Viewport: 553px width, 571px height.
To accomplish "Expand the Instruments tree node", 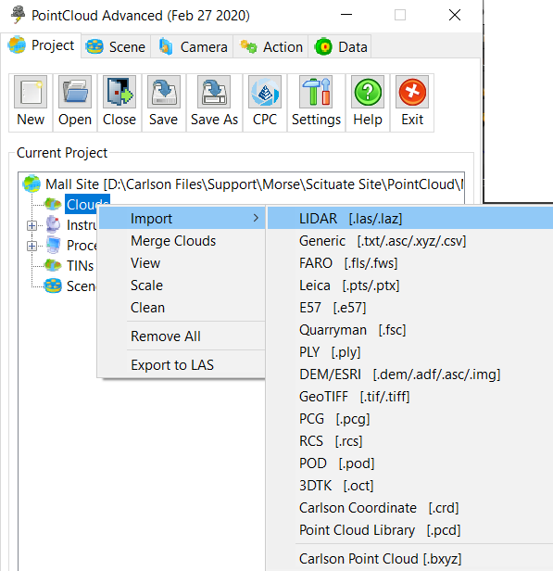I will pyautogui.click(x=31, y=226).
